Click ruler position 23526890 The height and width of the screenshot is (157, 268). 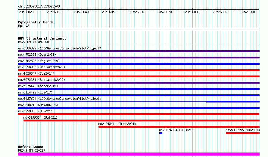(220, 12)
